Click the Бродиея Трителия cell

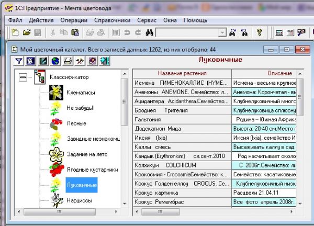[182, 110]
